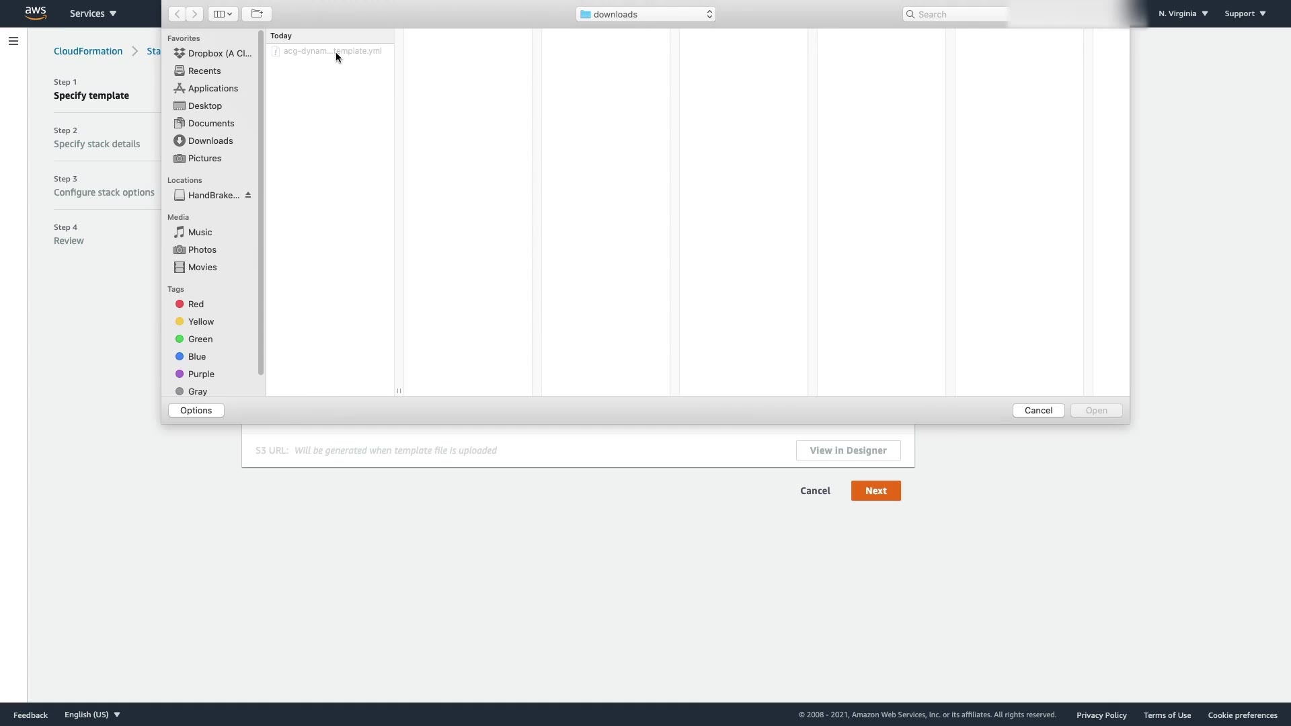Open the Services menu
This screenshot has width=1291, height=726.
93,13
